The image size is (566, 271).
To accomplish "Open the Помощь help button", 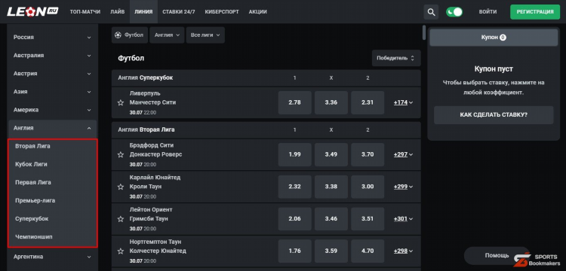I will point(497,255).
